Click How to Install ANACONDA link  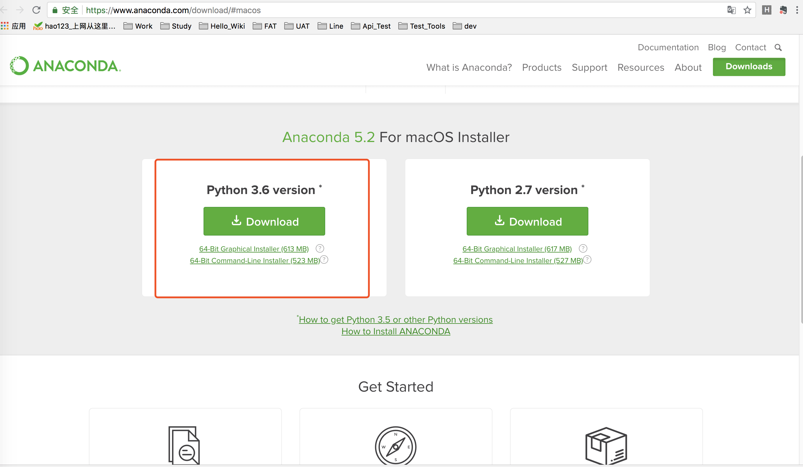395,331
